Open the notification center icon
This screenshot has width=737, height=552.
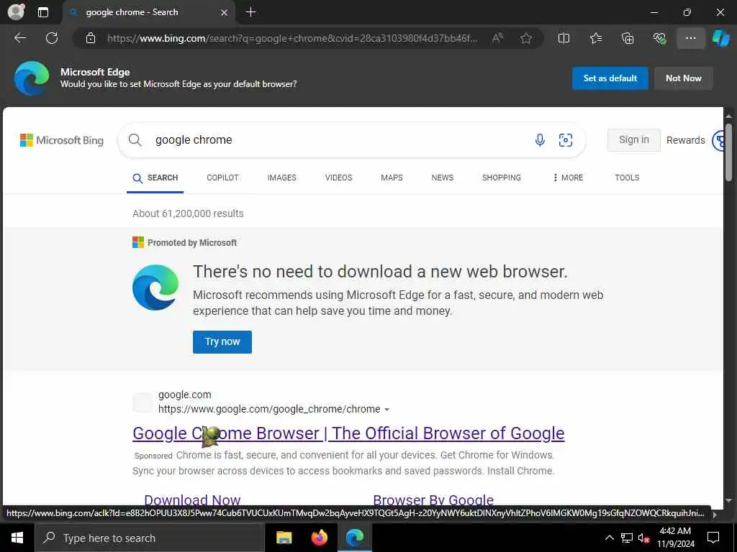click(x=713, y=538)
